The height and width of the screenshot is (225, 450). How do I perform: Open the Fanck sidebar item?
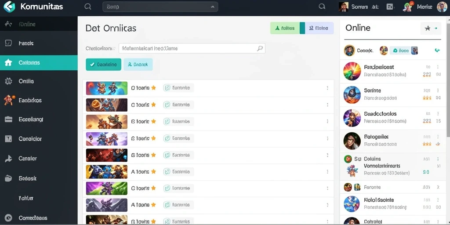[39, 43]
